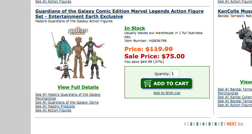This screenshot has width=252, height=134.
Task: Go to page 7 of results
Action: (x=221, y=124)
